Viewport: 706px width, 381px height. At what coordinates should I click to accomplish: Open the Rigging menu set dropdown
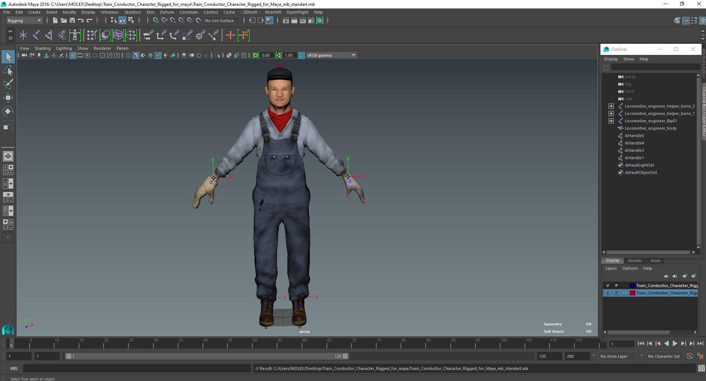click(x=24, y=21)
